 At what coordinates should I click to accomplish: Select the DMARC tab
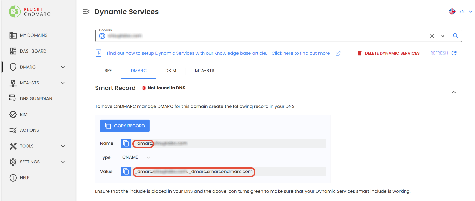coord(139,71)
